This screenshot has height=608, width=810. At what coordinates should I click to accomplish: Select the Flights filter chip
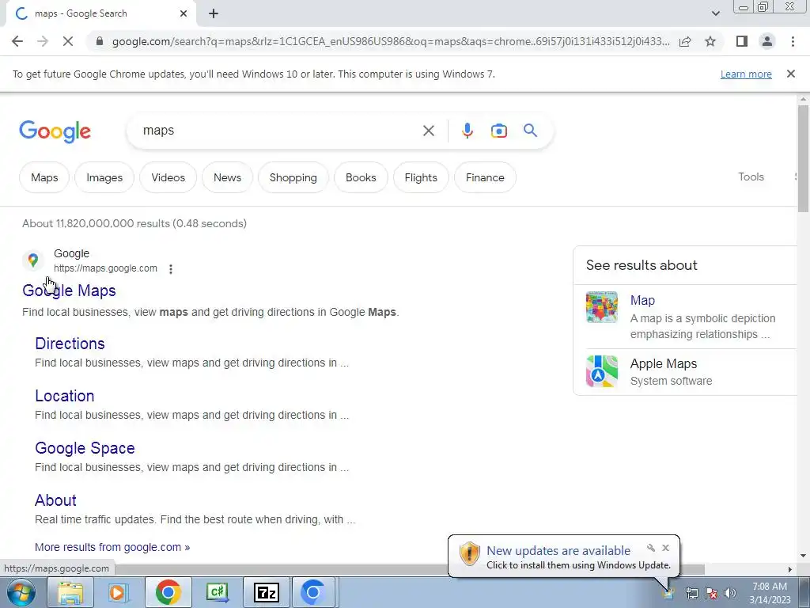(421, 177)
